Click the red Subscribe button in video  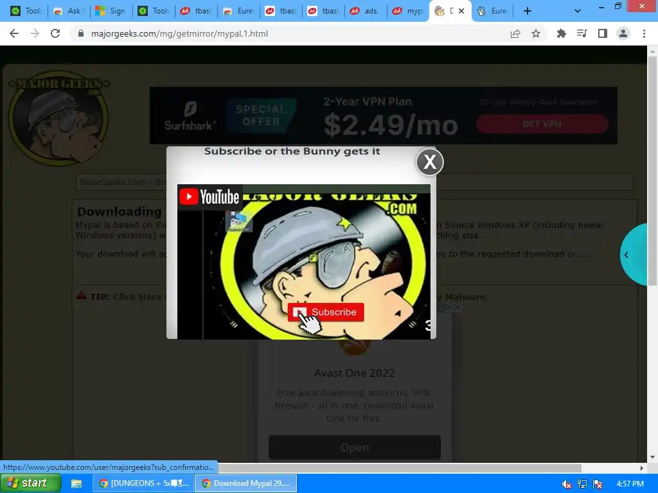(326, 312)
